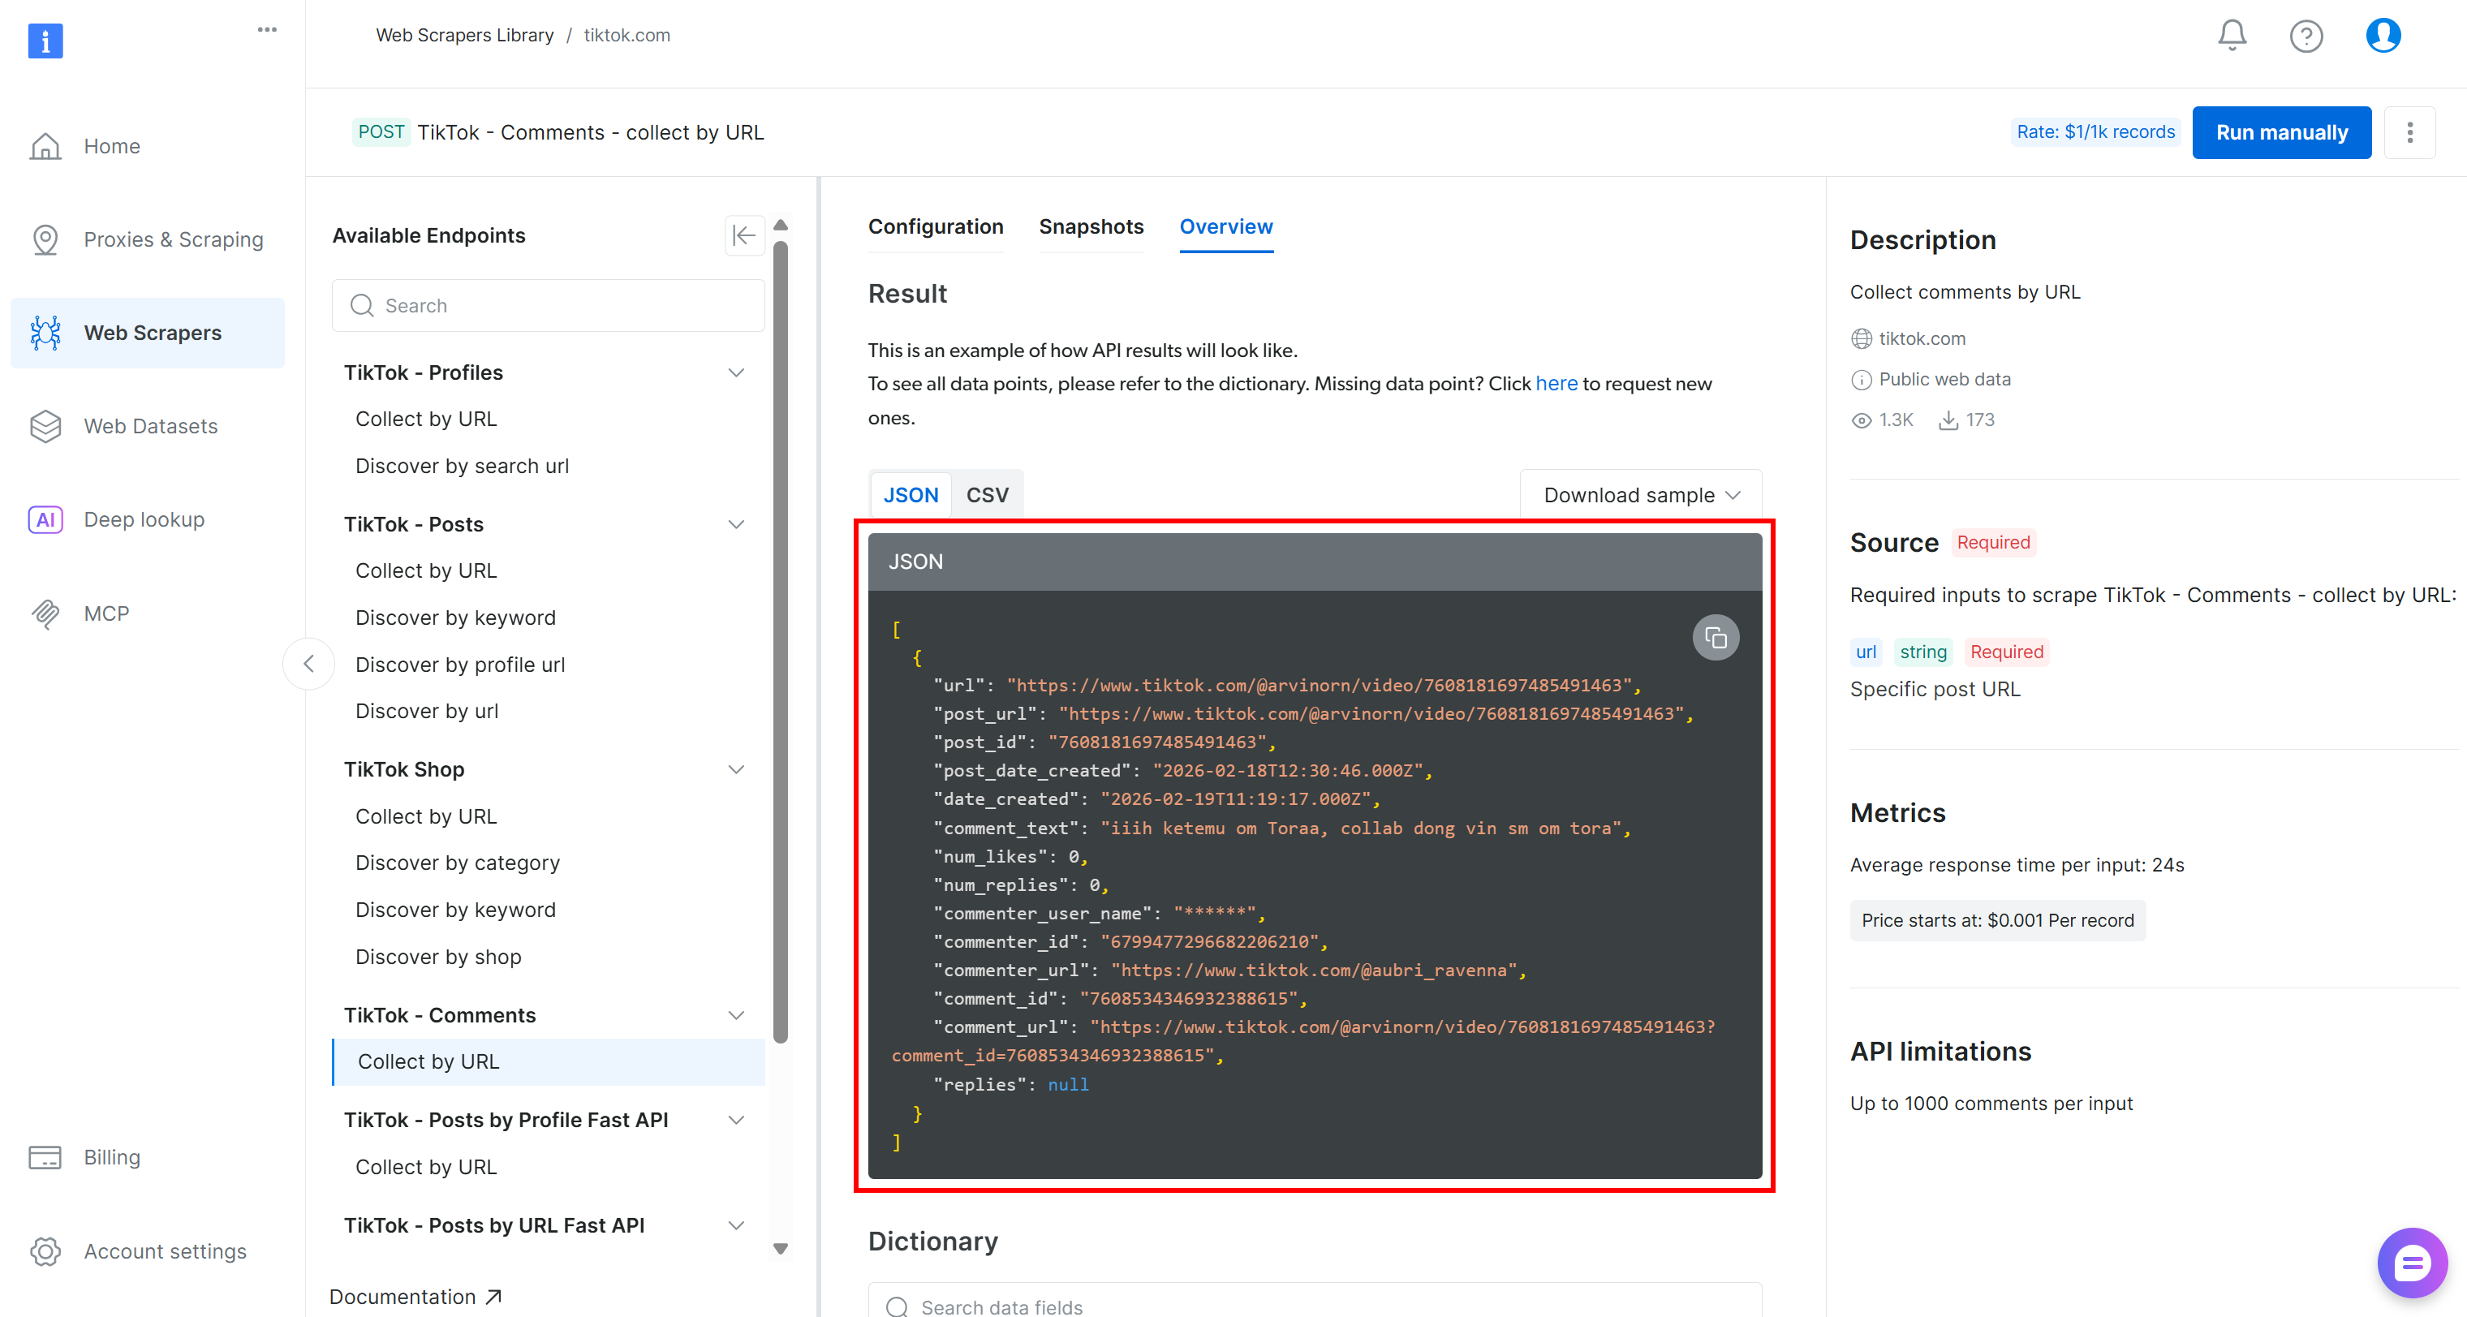Image resolution: width=2467 pixels, height=1317 pixels.
Task: Switch to the Snapshots tab
Action: (x=1091, y=227)
